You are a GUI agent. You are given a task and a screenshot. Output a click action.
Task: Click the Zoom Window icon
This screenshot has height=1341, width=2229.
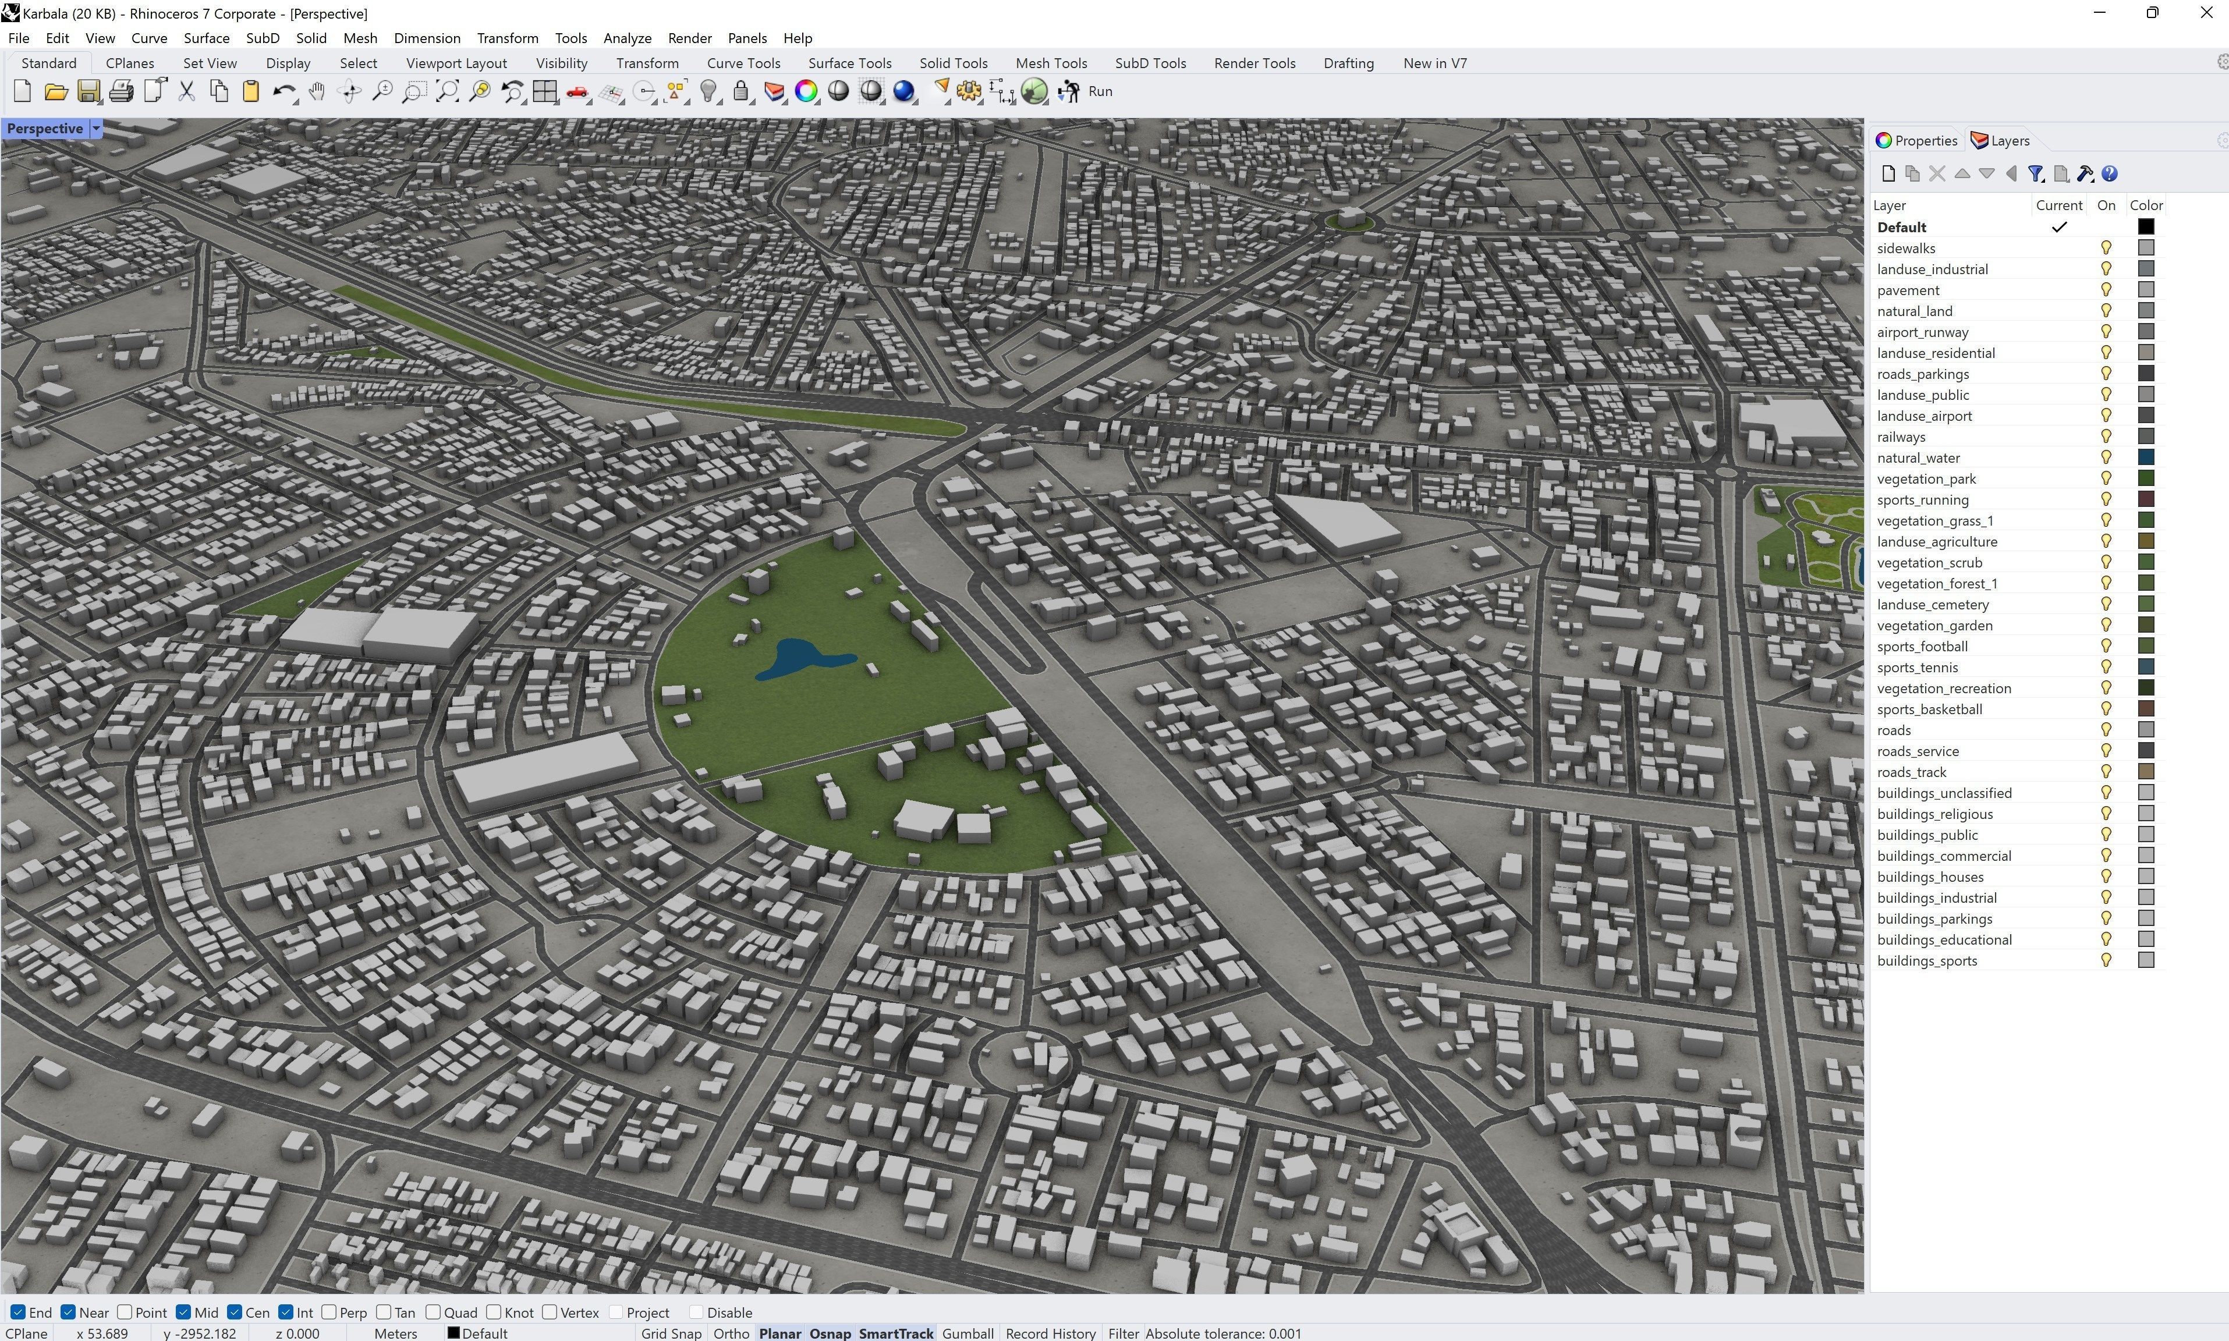point(414,91)
